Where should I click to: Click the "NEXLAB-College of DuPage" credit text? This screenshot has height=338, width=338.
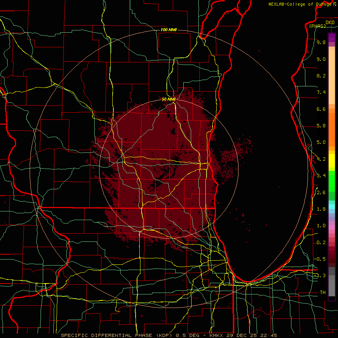(x=300, y=4)
